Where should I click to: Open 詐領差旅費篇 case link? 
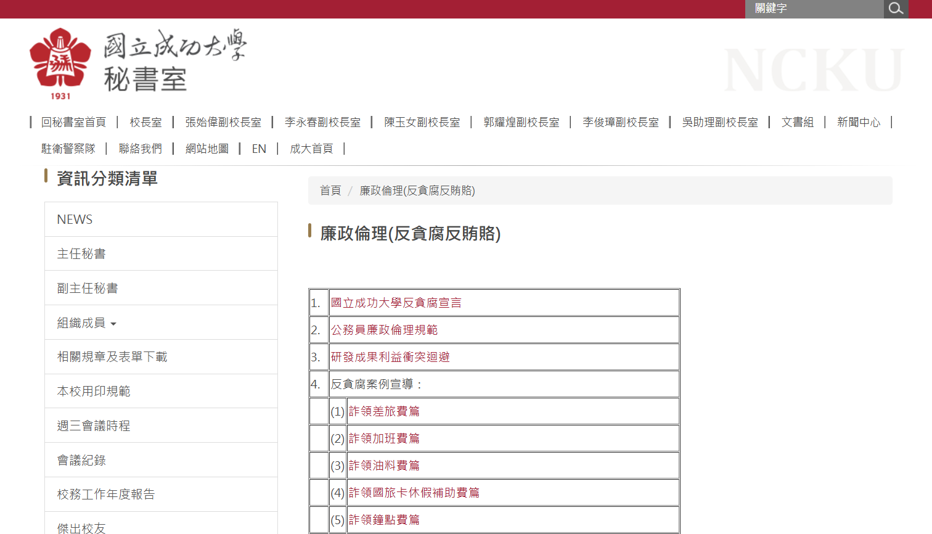click(x=384, y=411)
